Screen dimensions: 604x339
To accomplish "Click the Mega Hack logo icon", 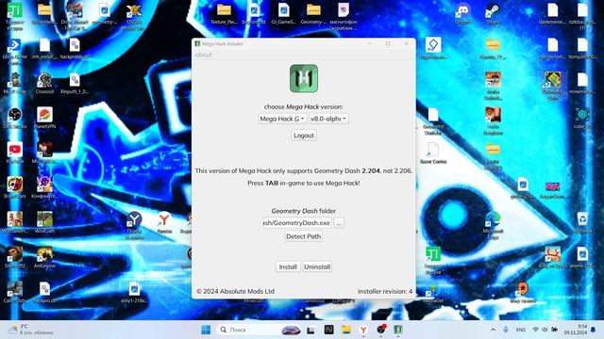I will [x=304, y=78].
